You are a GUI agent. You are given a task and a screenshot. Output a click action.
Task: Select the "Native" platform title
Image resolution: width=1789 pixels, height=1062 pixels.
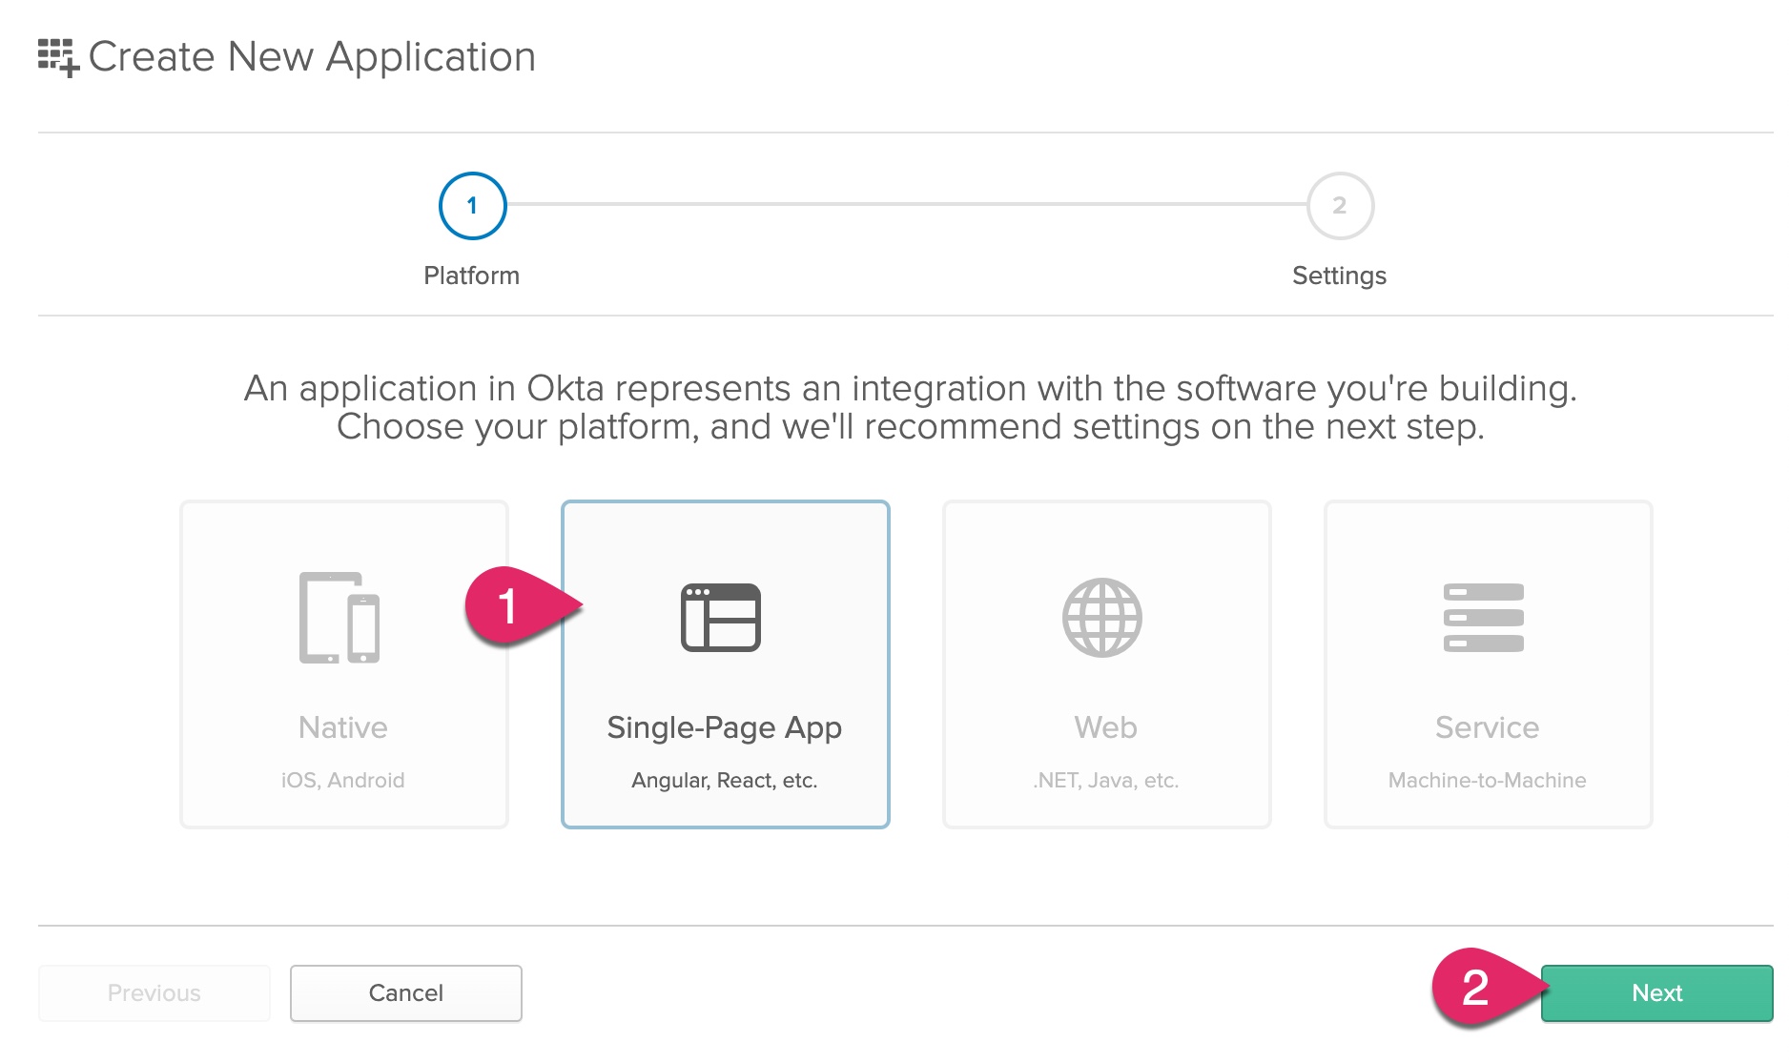[x=343, y=727]
